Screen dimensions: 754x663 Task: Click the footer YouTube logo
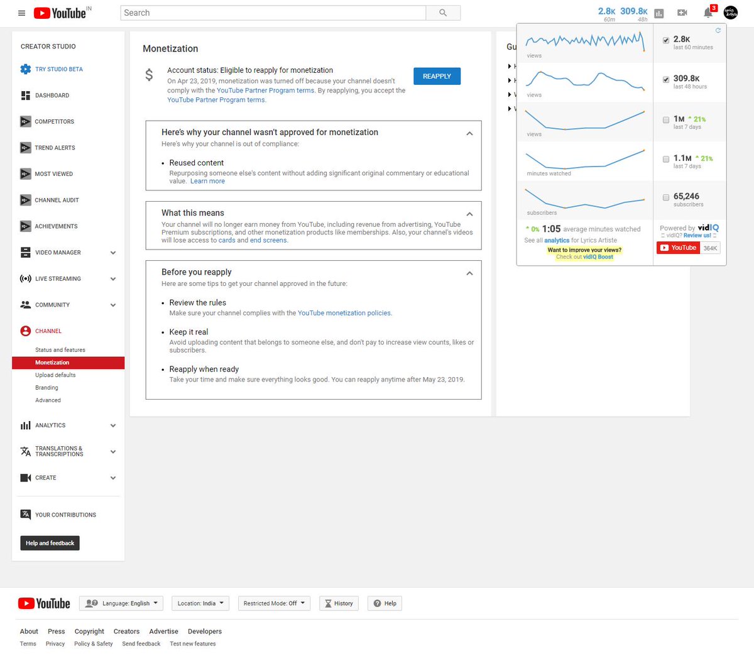click(x=44, y=603)
